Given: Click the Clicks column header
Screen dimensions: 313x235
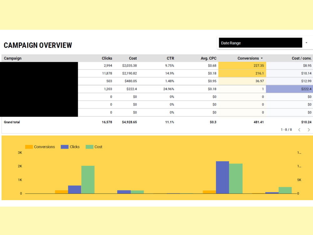Looking at the screenshot, I should click(x=107, y=58).
